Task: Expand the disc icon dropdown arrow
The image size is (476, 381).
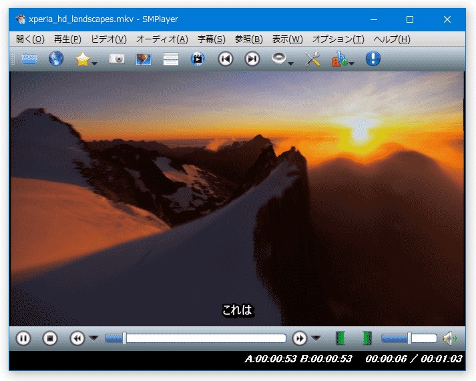Action: [x=291, y=64]
